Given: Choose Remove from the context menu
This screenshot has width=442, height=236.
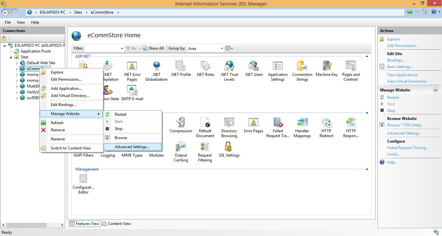Looking at the screenshot, I should point(71,130).
